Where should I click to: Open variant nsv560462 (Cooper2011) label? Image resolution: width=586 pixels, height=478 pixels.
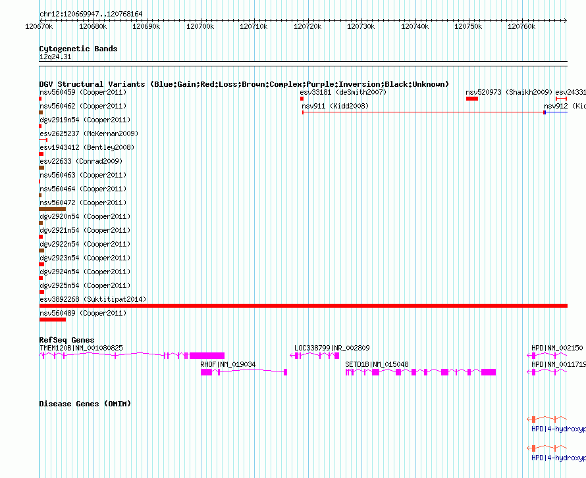point(83,106)
